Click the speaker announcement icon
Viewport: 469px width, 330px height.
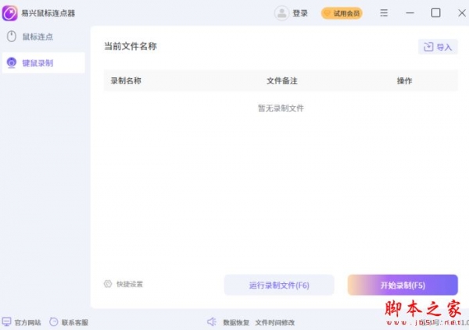tap(212, 321)
